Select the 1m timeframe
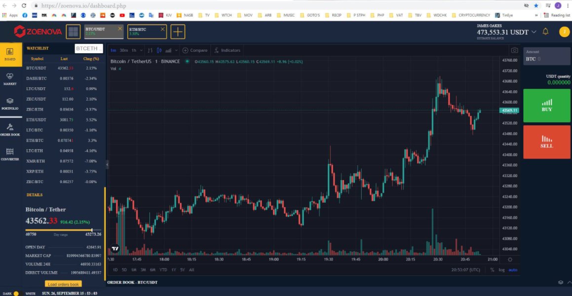The width and height of the screenshot is (572, 296). coord(113,50)
